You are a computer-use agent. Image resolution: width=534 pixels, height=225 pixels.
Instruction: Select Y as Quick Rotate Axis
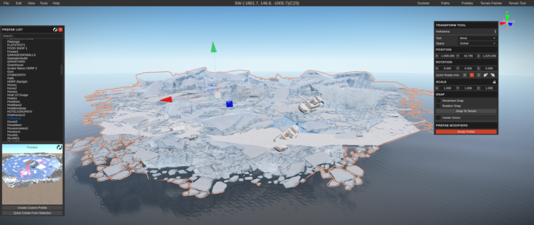(x=472, y=75)
